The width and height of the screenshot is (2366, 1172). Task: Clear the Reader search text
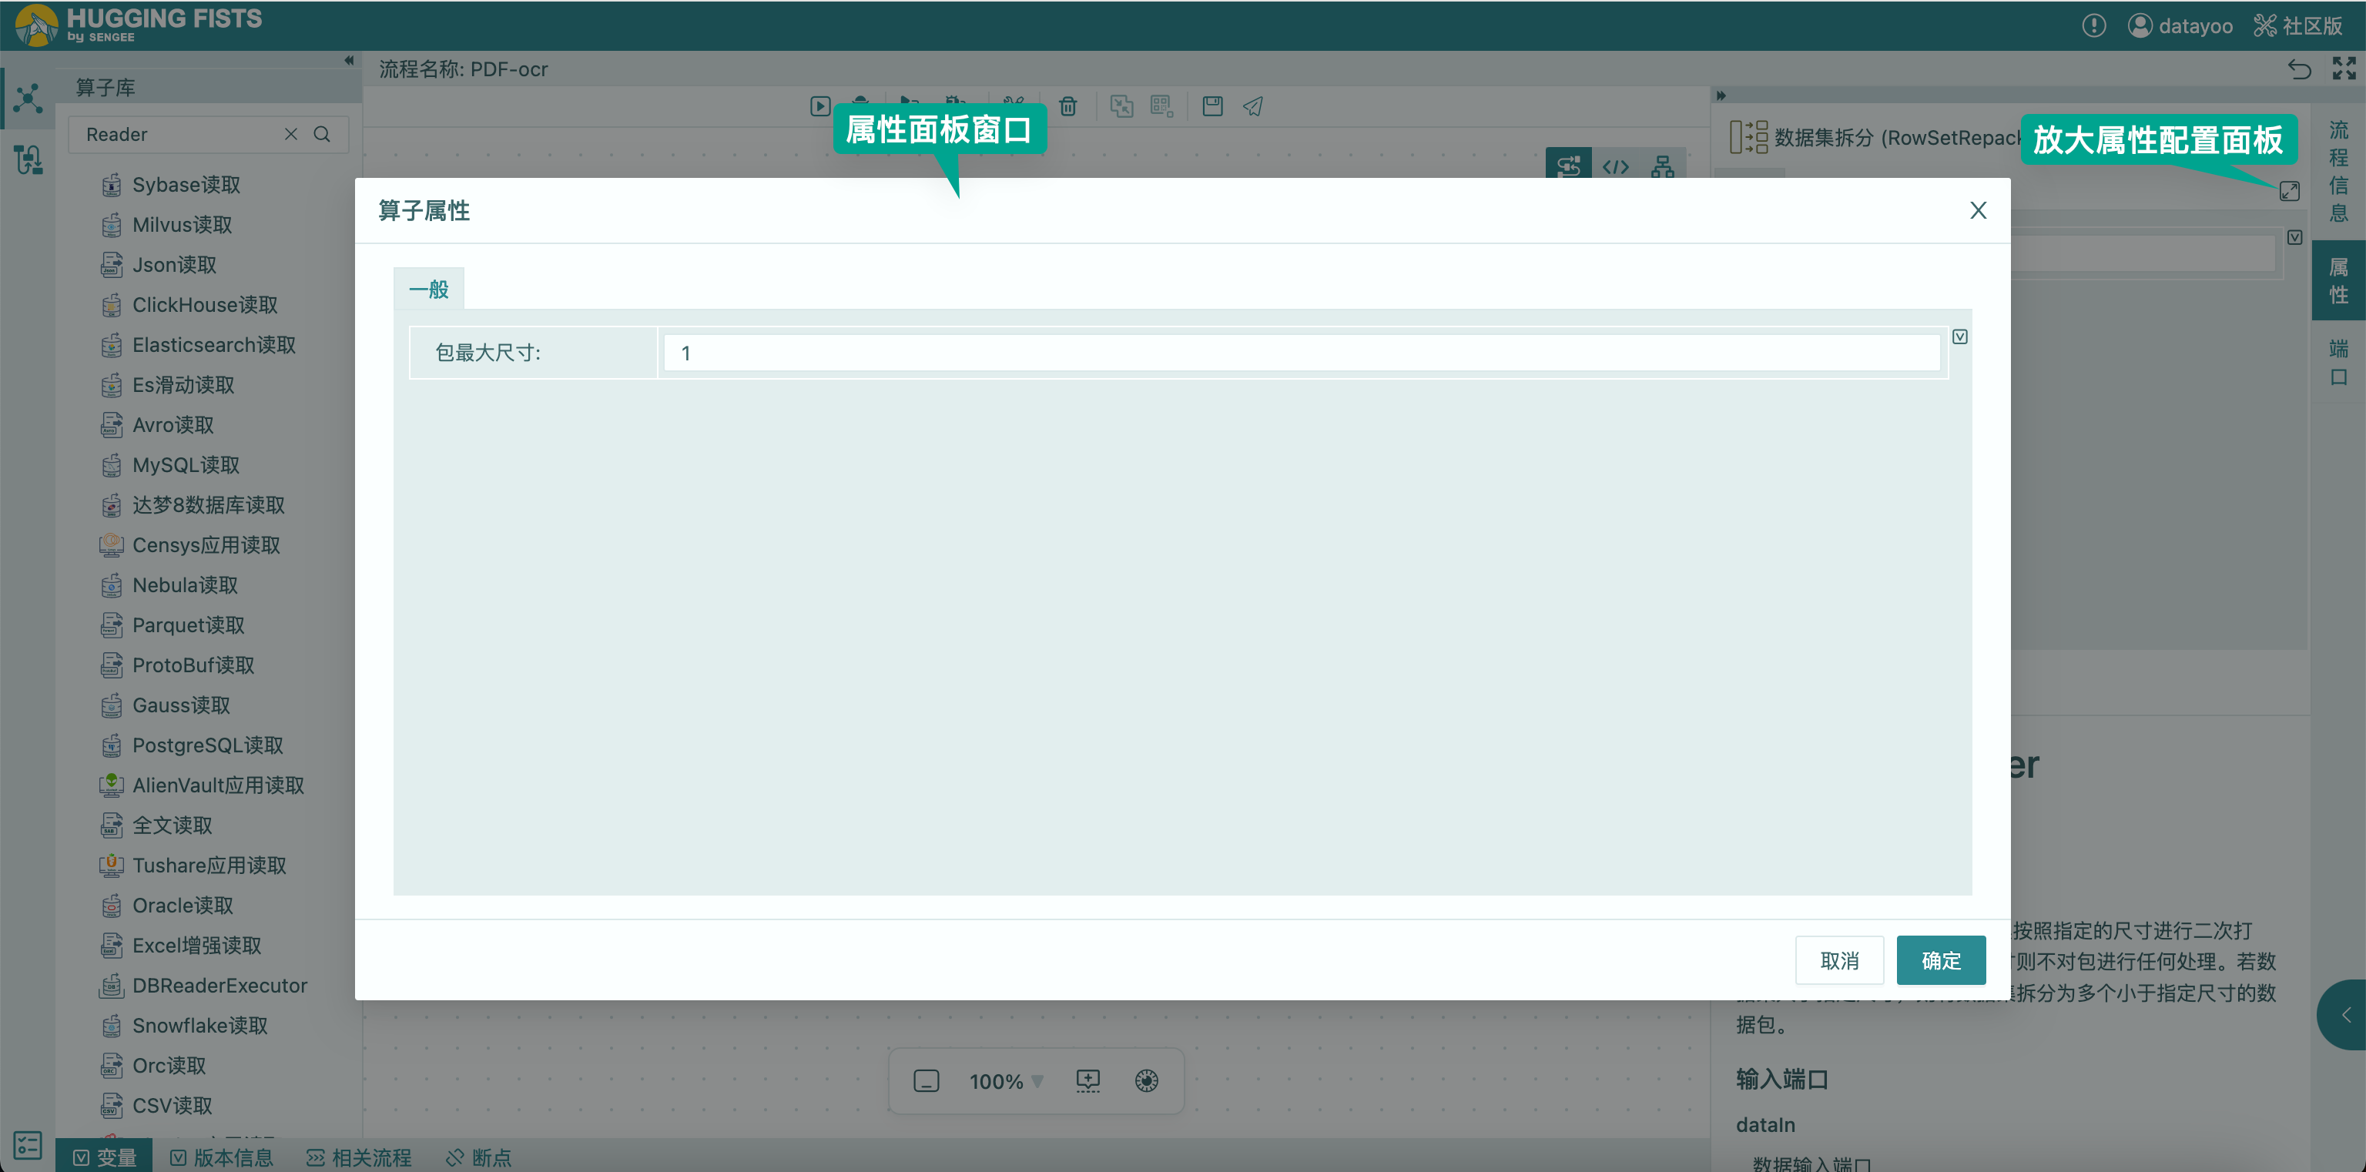click(290, 134)
